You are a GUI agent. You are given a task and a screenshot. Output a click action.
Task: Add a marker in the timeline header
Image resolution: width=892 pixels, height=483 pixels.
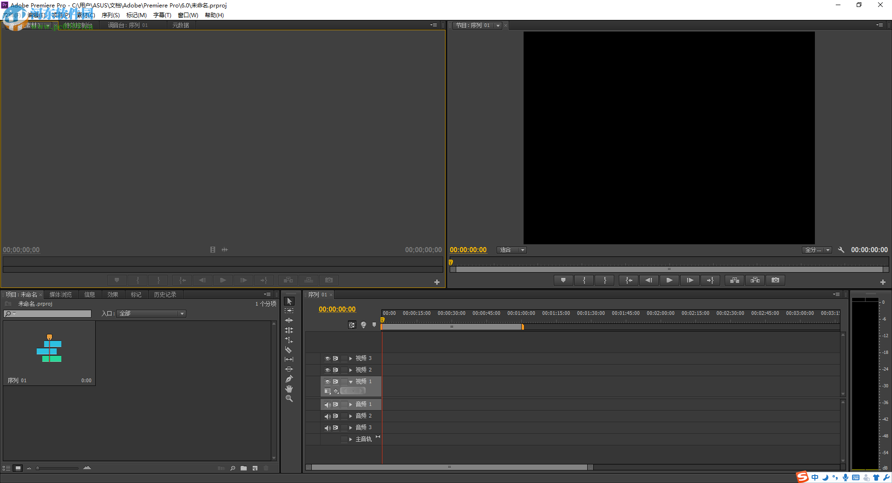pos(374,325)
